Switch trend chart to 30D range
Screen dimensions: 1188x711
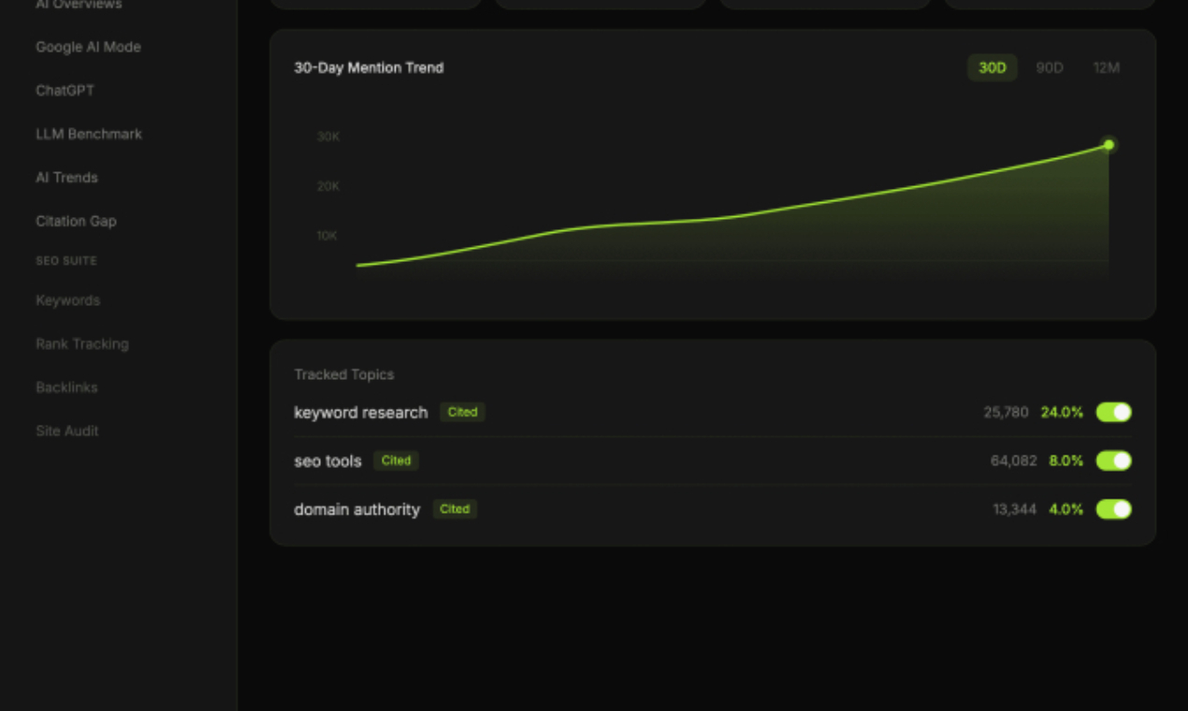click(992, 67)
